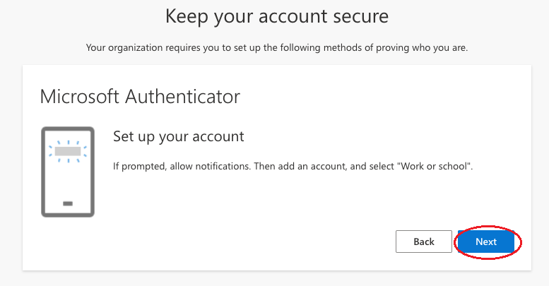Viewport: 549px width, 286px height.
Task: Select the word "Authenticator" in the card title
Action: pos(183,96)
